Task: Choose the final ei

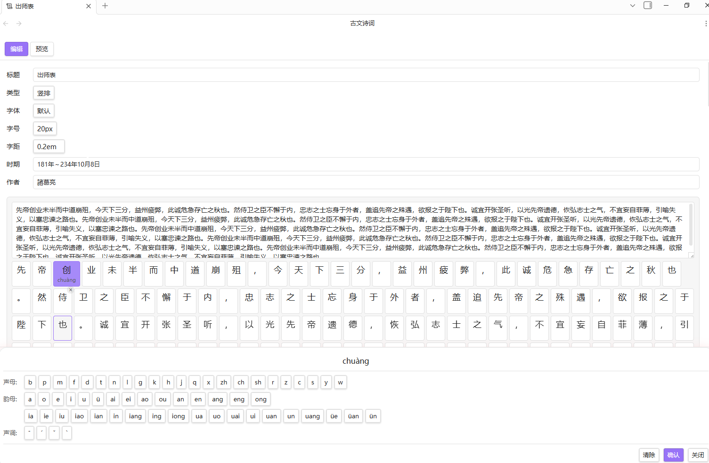Action: pyautogui.click(x=128, y=399)
